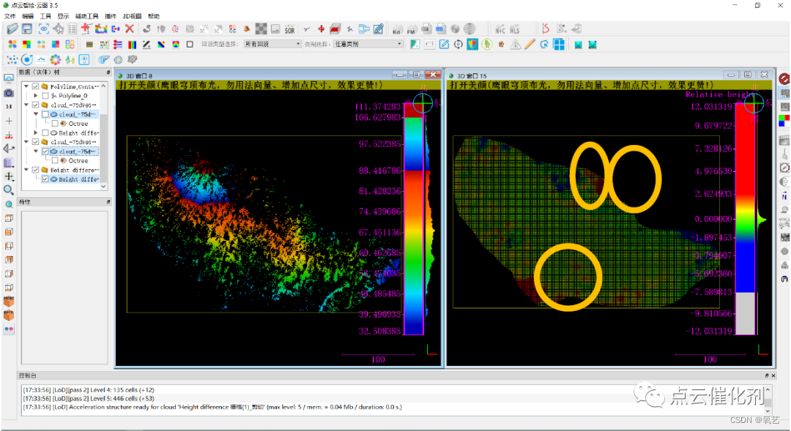Click the blue scattered dots icon
This screenshot has width=791, height=431.
click(x=12, y=59)
